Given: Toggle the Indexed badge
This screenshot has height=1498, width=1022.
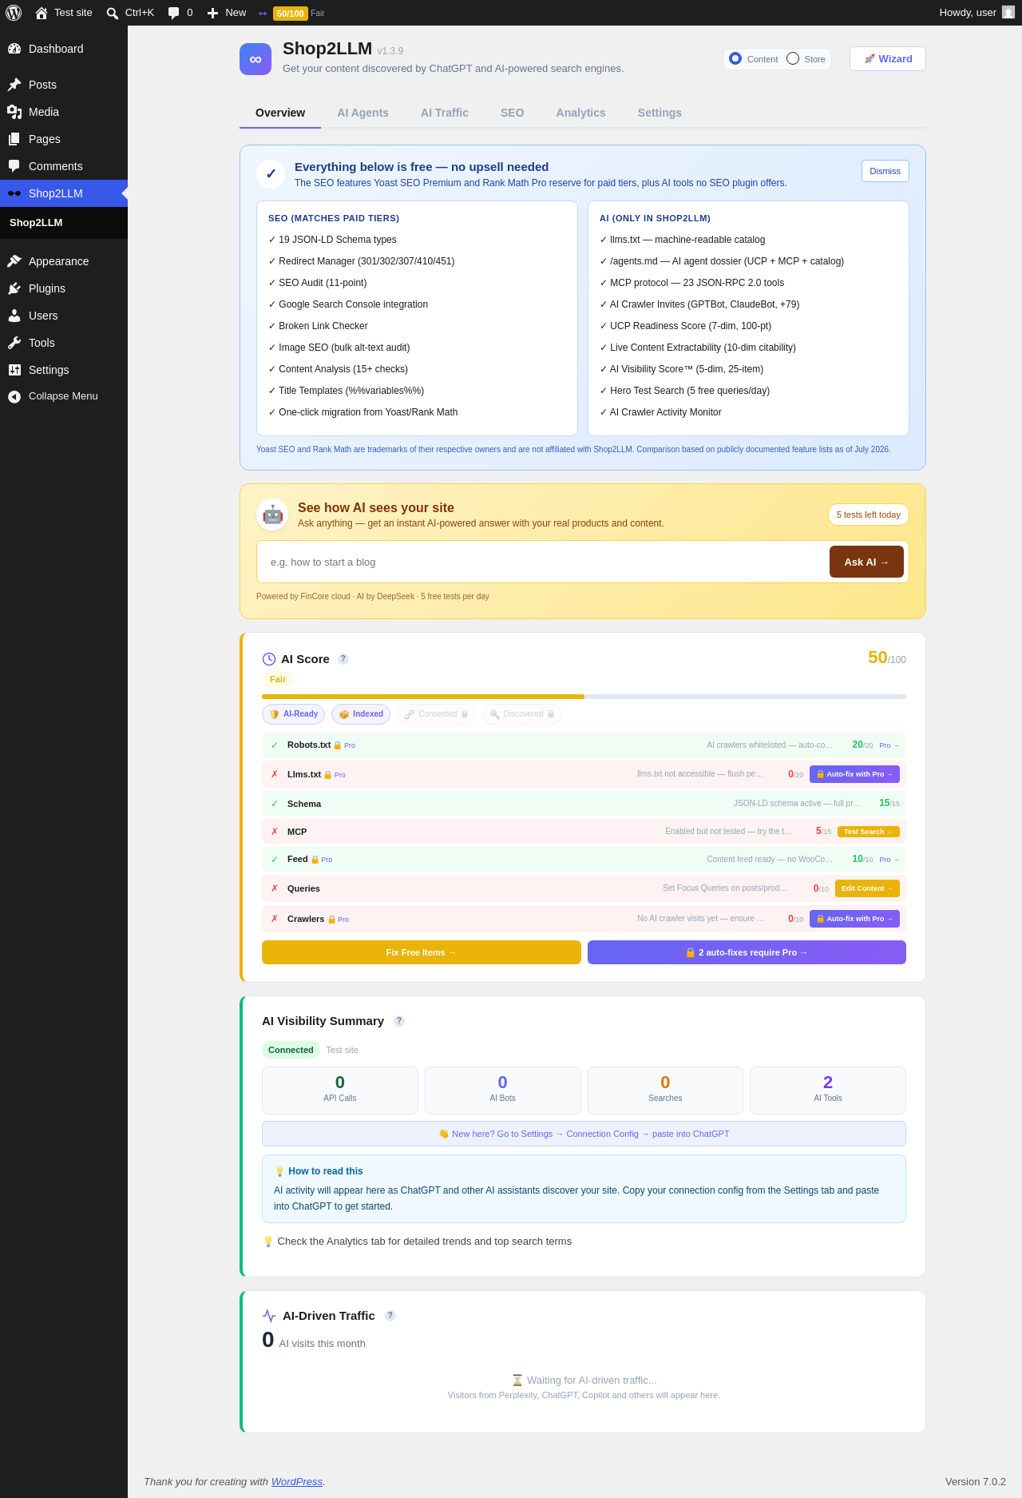Looking at the screenshot, I should click(361, 714).
